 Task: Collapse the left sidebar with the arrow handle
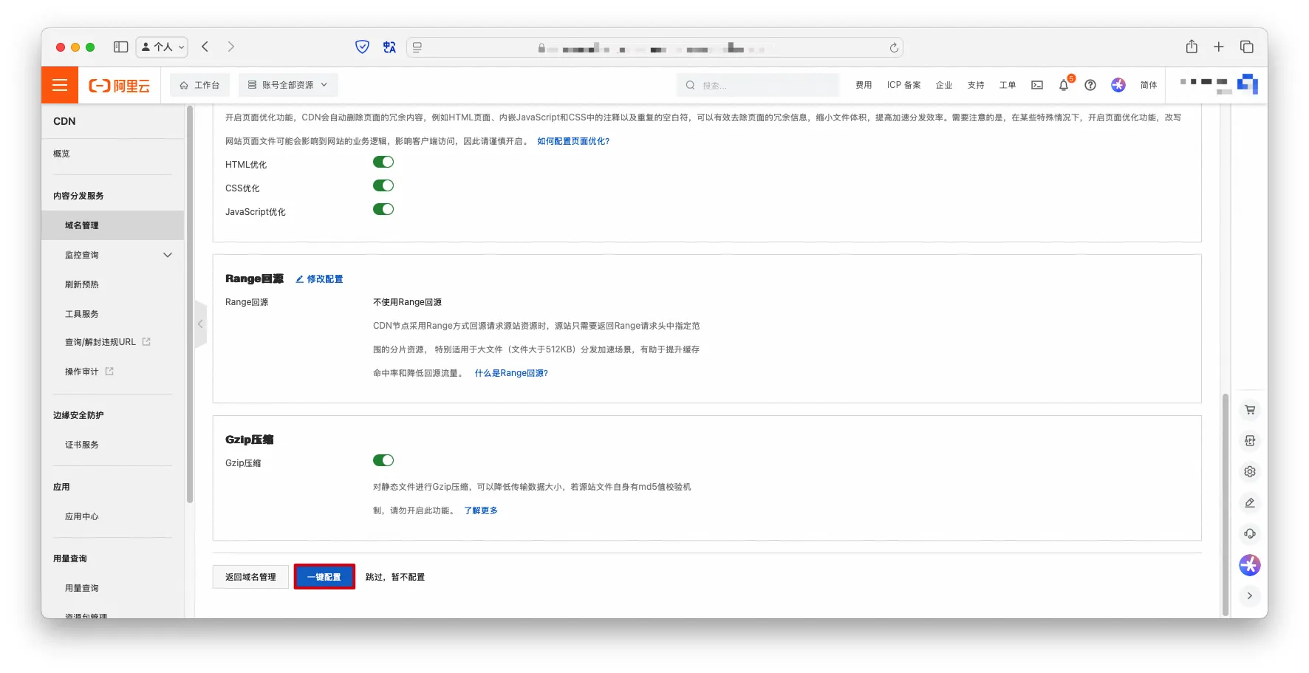click(200, 324)
